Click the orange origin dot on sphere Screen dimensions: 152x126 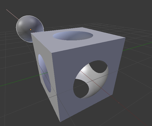31,30
